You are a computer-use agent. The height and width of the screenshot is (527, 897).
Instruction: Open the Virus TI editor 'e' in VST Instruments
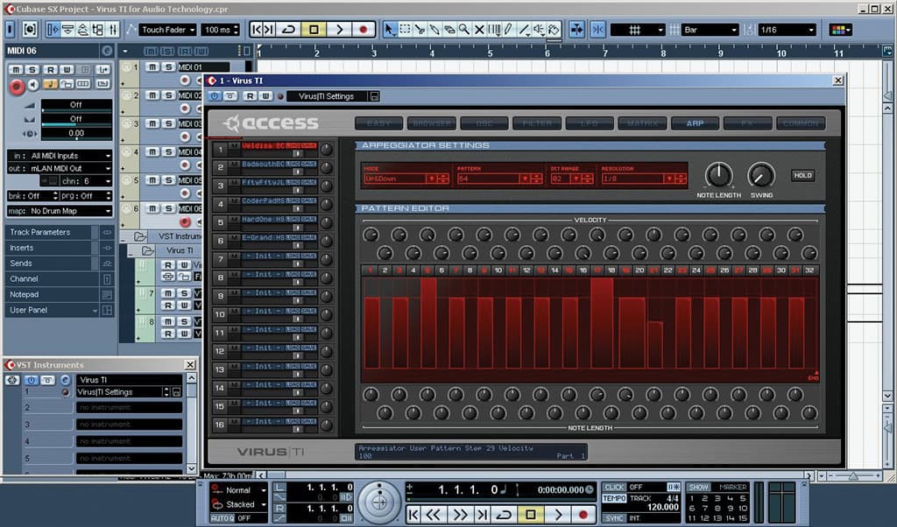coord(65,380)
